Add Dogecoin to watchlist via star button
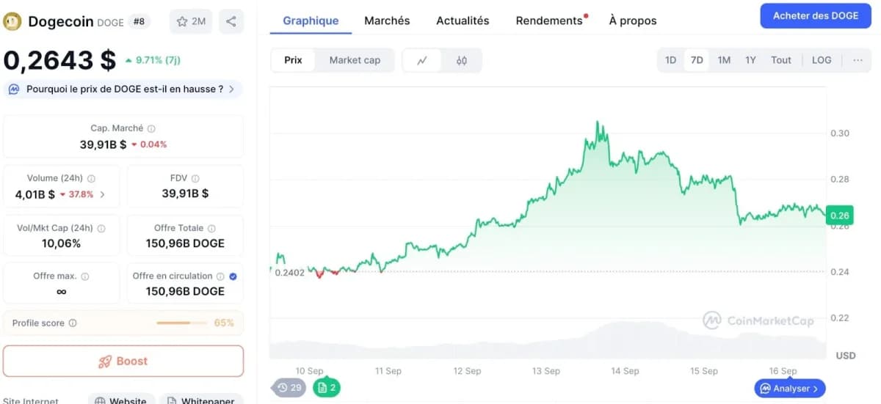Image resolution: width=881 pixels, height=404 pixels. (x=190, y=21)
